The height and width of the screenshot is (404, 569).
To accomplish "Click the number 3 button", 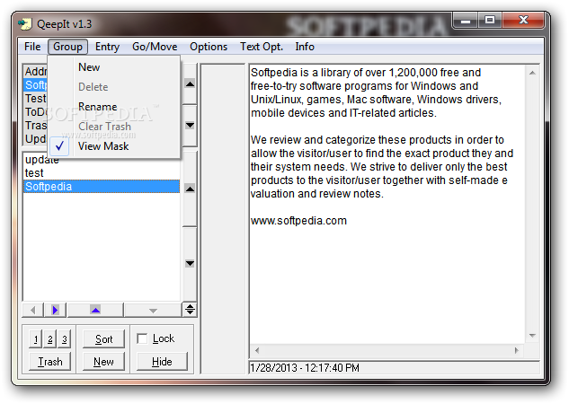I will (65, 339).
